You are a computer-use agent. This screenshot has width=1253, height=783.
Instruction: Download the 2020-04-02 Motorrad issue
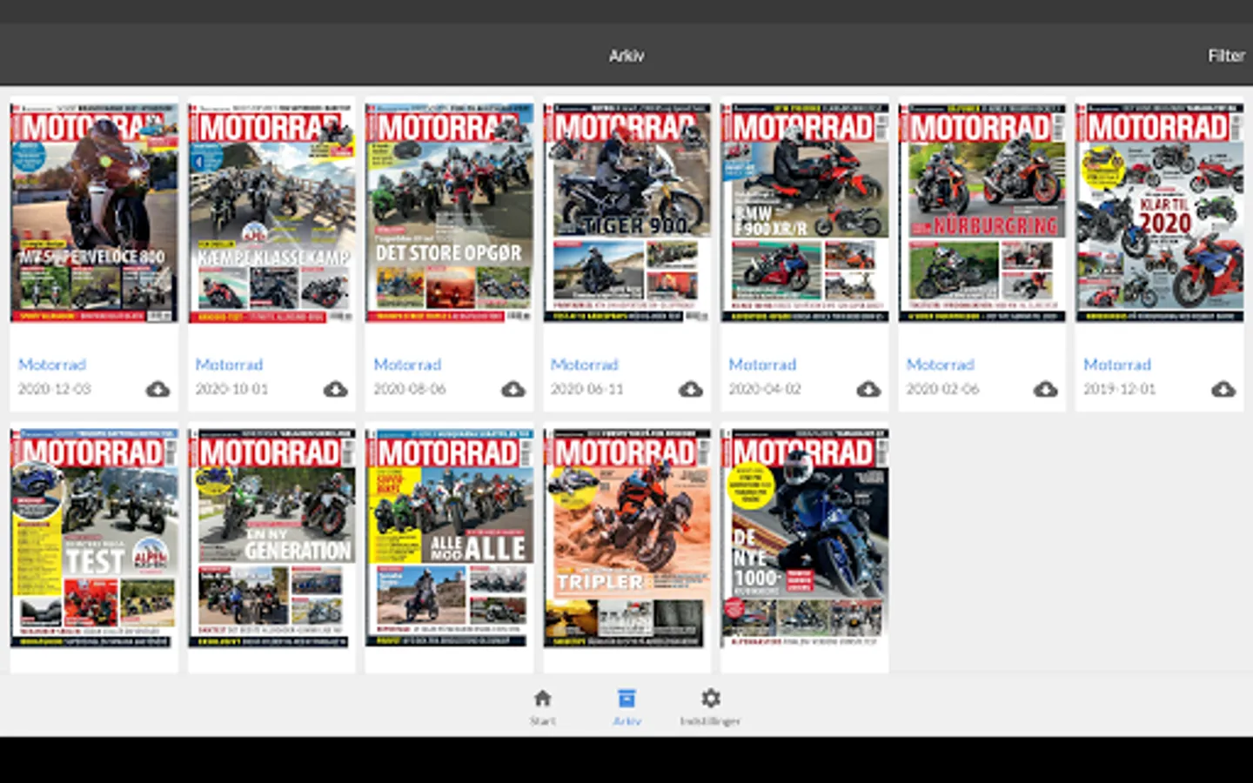click(868, 389)
